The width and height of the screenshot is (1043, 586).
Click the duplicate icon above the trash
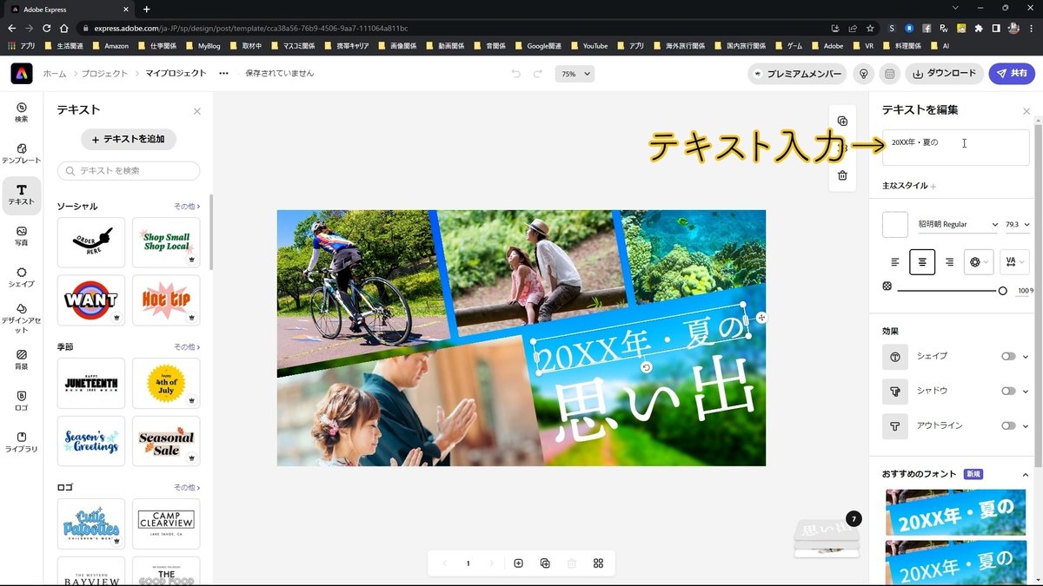(842, 121)
